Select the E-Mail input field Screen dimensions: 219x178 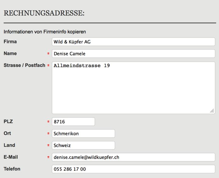(x=133, y=157)
